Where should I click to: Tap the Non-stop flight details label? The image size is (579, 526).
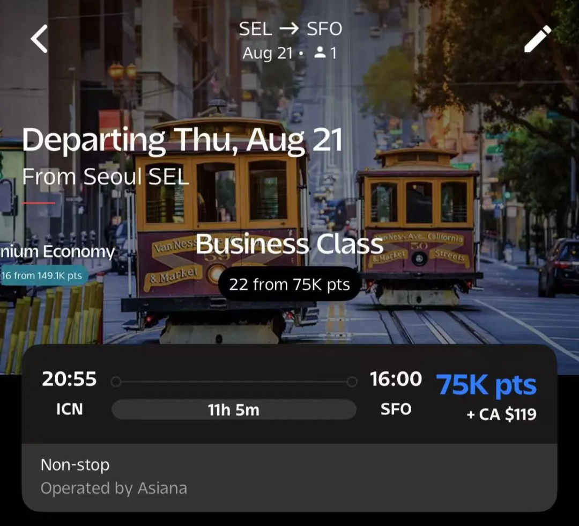pos(75,465)
